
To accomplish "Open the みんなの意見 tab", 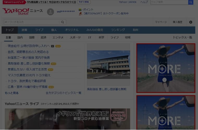I will 95,30.
